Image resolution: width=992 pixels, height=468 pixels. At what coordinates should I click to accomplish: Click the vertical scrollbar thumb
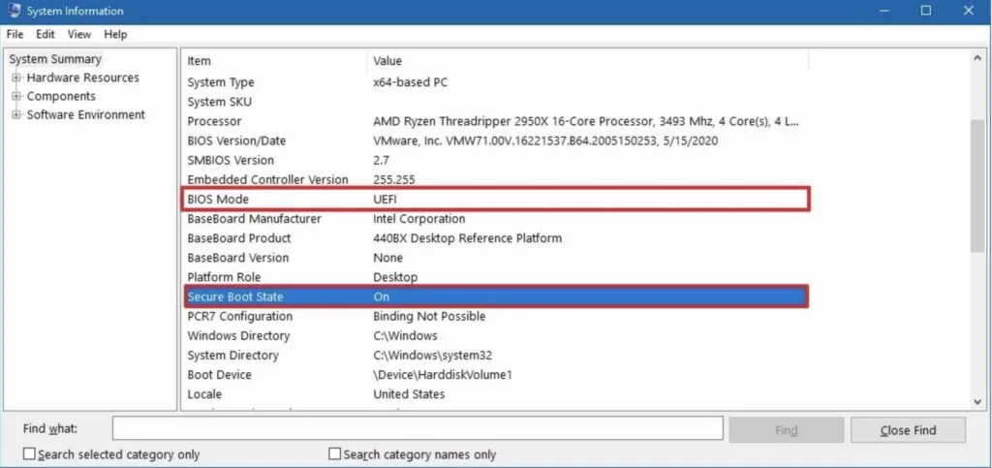[976, 186]
